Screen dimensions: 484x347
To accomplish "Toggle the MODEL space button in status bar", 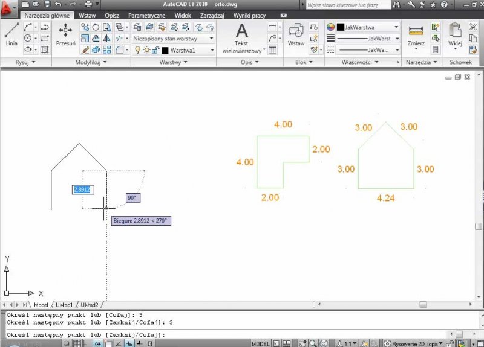I will click(x=261, y=343).
